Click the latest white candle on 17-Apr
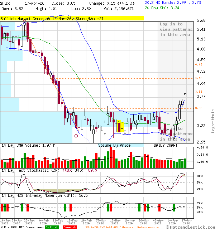This screenshot has height=229, width=215. point(185,94)
